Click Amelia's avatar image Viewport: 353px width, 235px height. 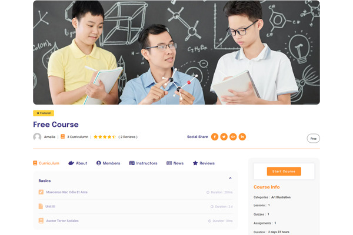point(37,137)
